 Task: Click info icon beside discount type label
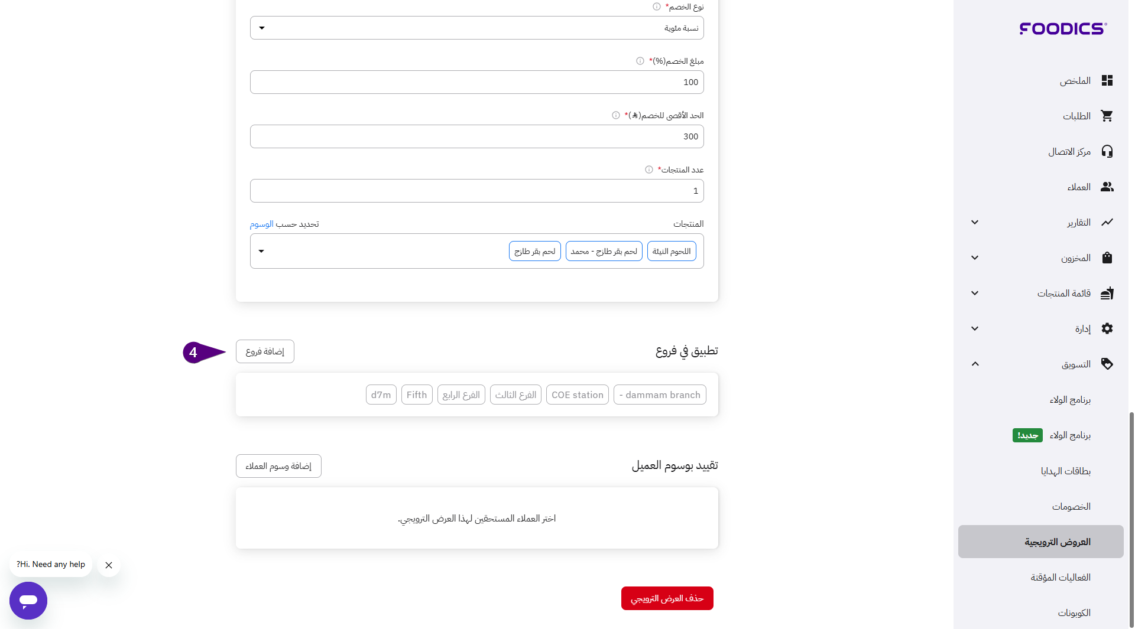click(656, 6)
